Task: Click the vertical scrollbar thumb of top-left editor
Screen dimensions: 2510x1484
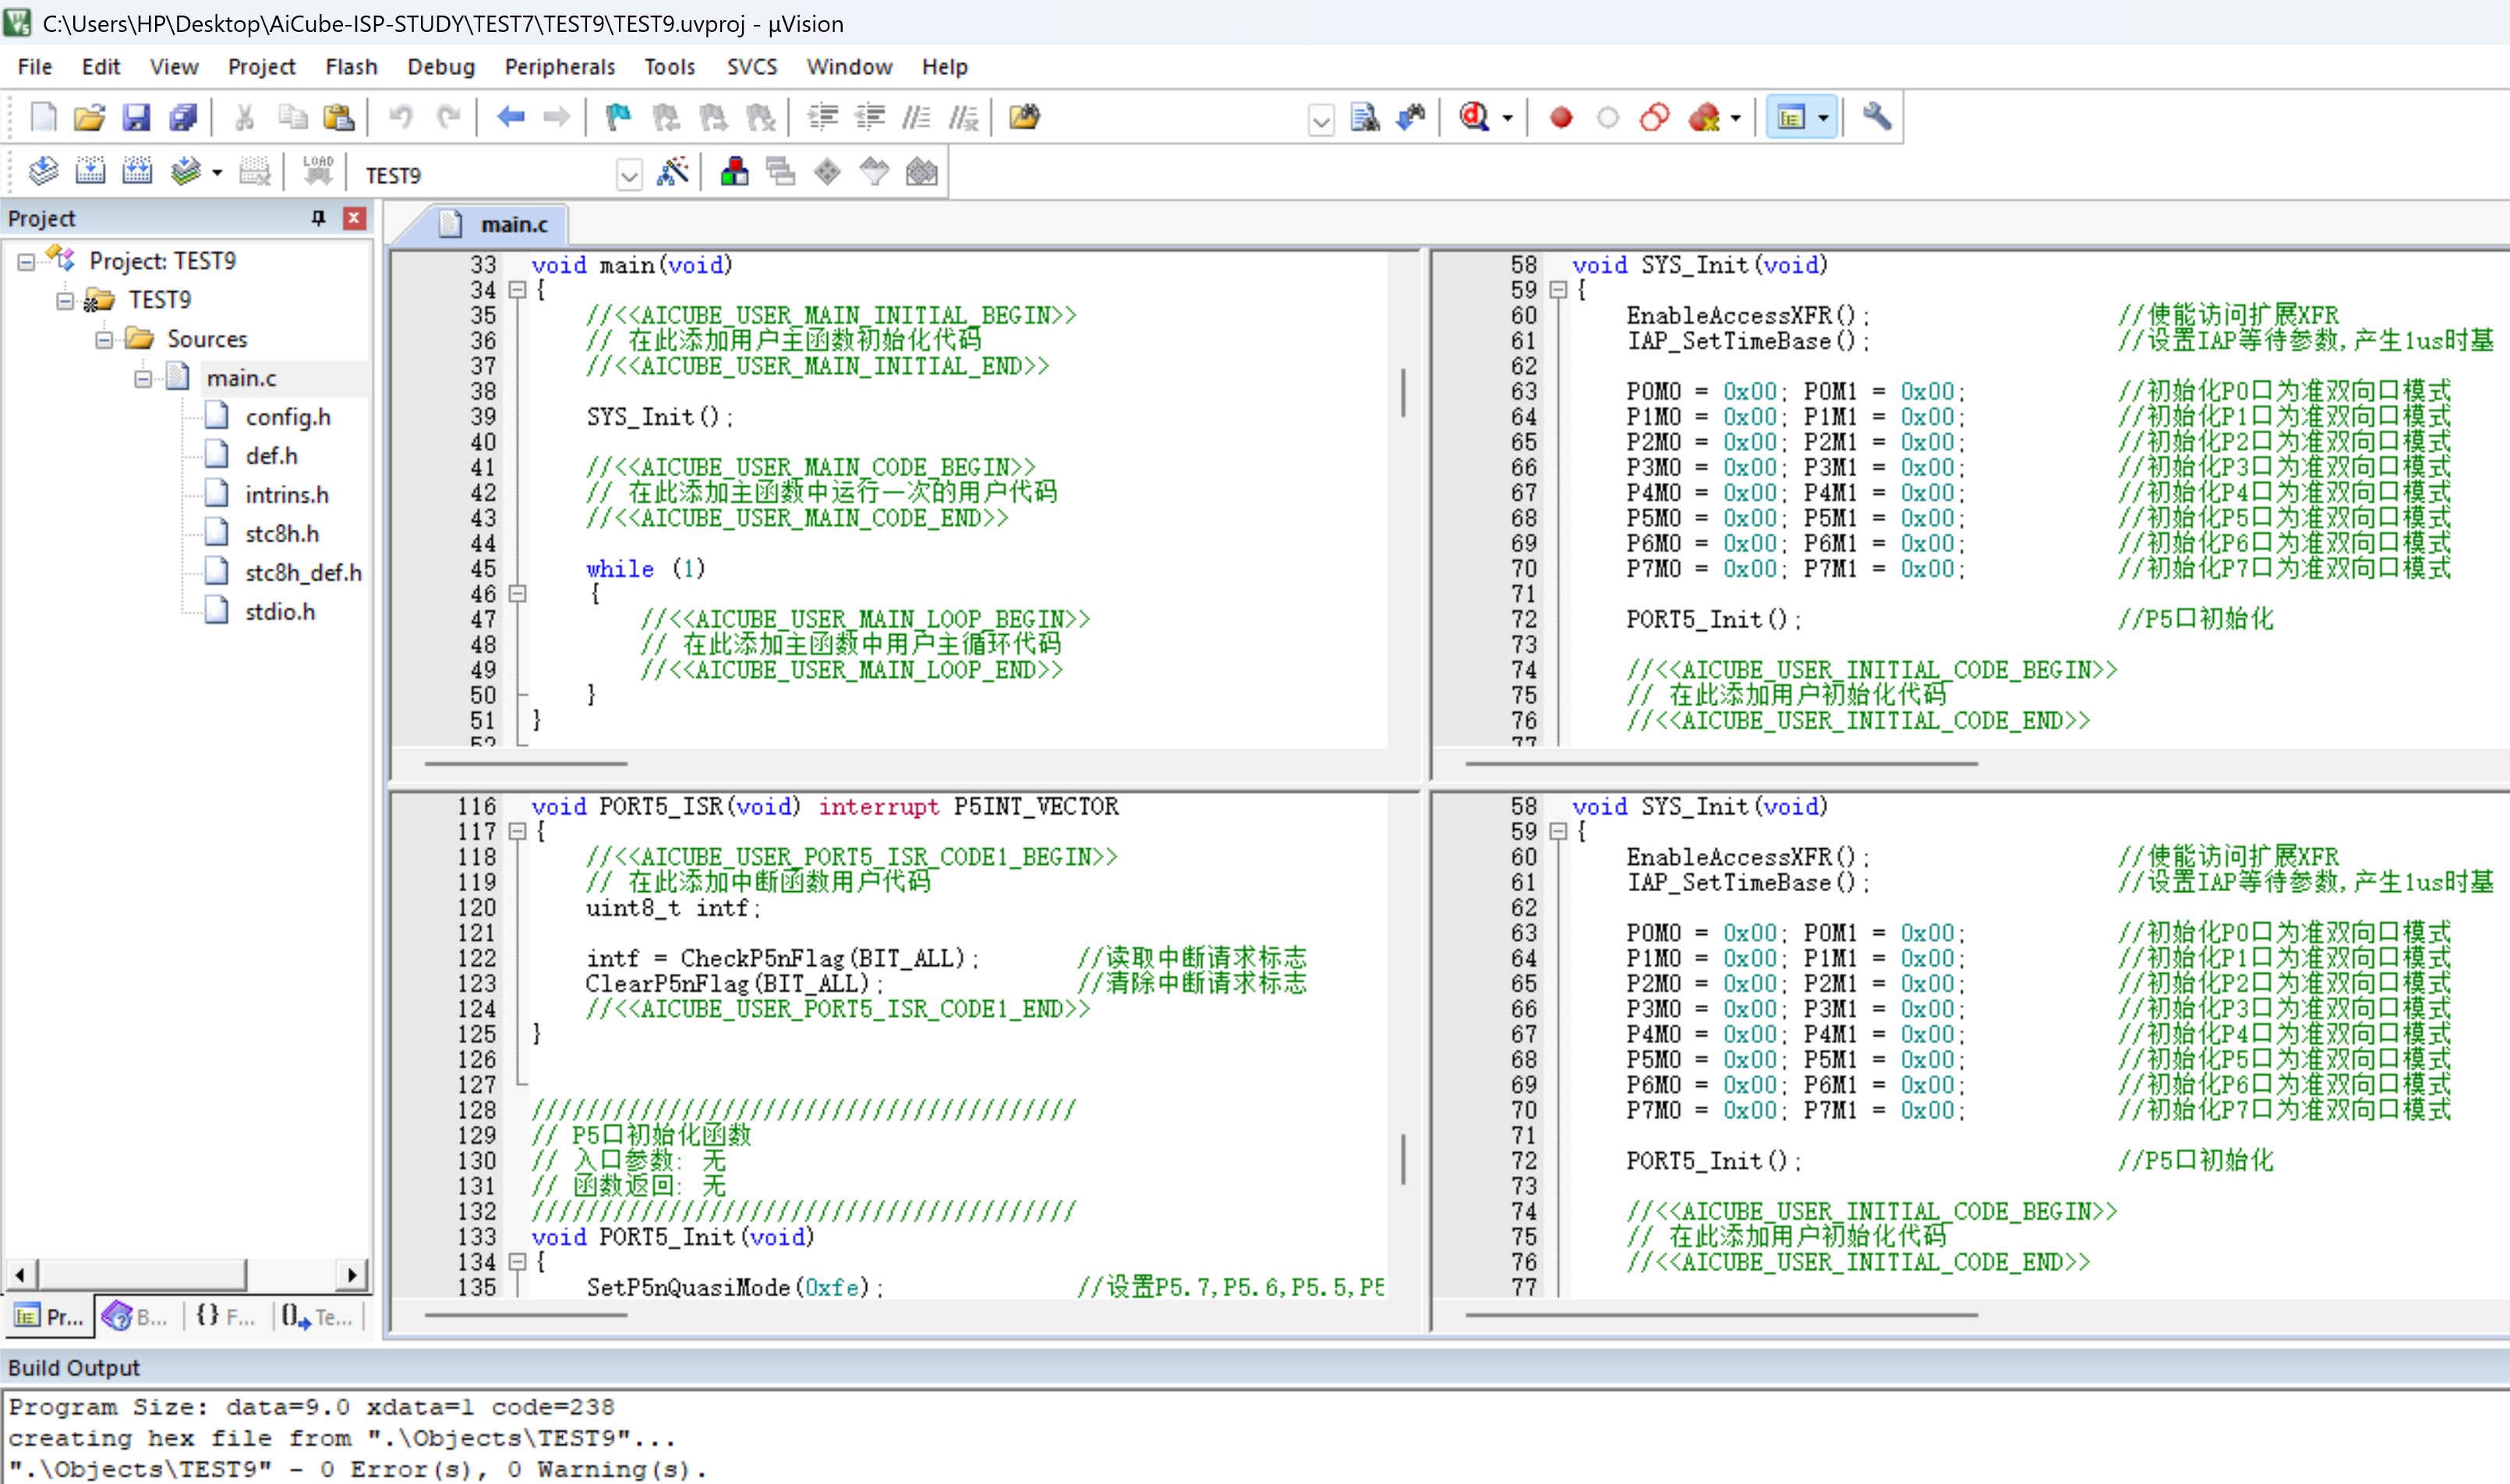Action: (x=1404, y=393)
